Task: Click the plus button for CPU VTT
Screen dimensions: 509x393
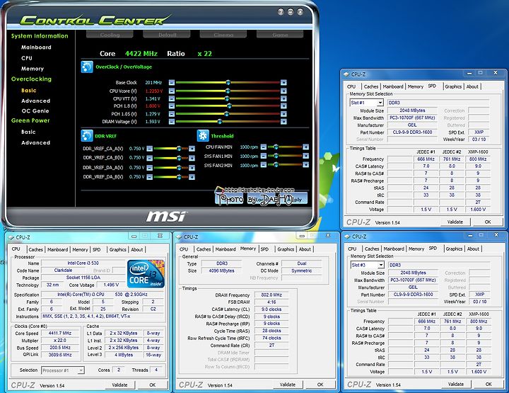Action: [x=283, y=98]
